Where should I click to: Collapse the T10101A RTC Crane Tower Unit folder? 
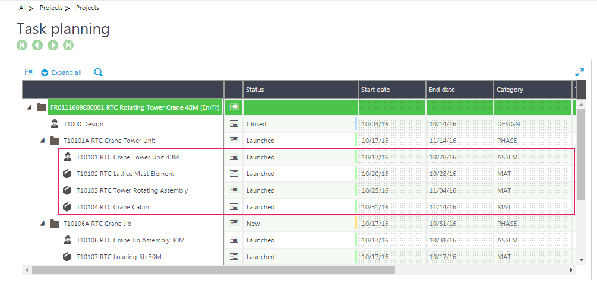[x=42, y=141]
